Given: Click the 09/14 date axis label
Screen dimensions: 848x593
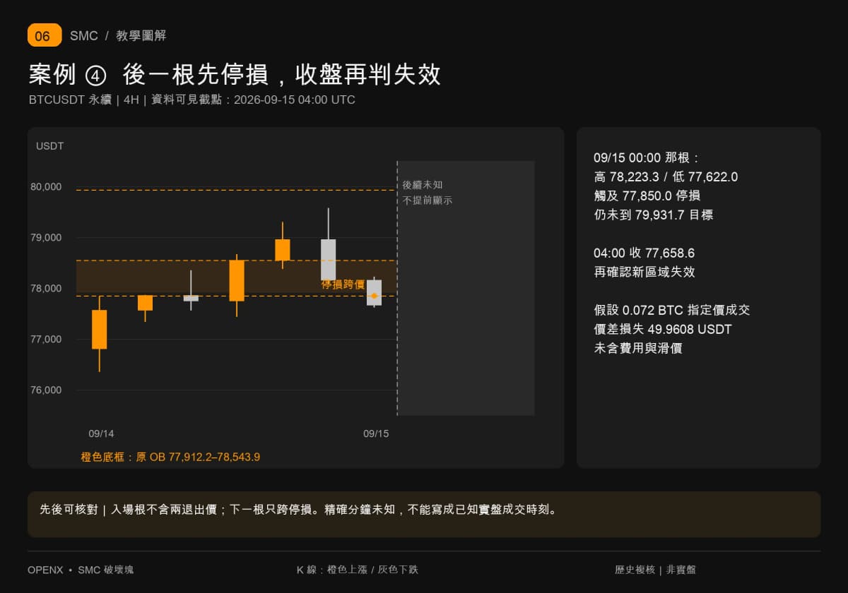Looking at the screenshot, I should point(101,433).
